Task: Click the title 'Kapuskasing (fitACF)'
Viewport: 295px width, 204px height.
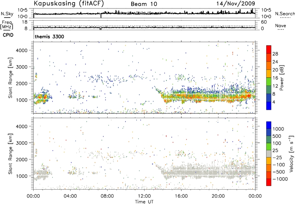Action: pyautogui.click(x=69, y=3)
